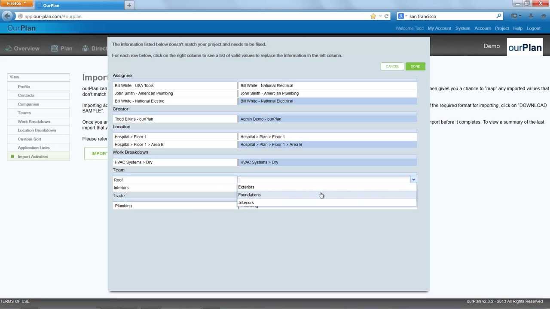Open Location Breakdown in the sidebar
Image resolution: width=550 pixels, height=309 pixels.
click(x=37, y=130)
